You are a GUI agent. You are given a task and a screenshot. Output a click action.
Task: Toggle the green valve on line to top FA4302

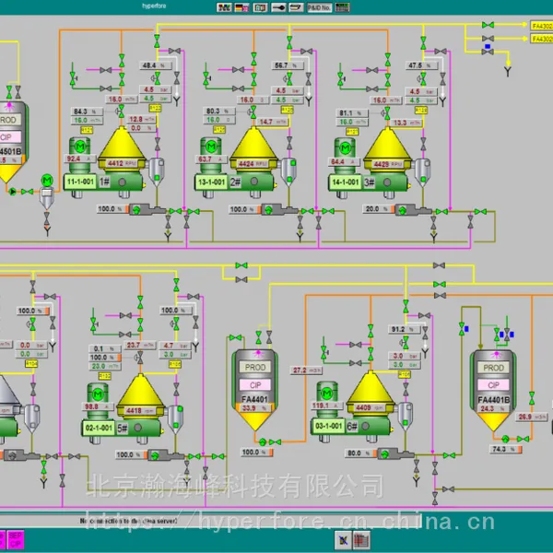point(488,25)
